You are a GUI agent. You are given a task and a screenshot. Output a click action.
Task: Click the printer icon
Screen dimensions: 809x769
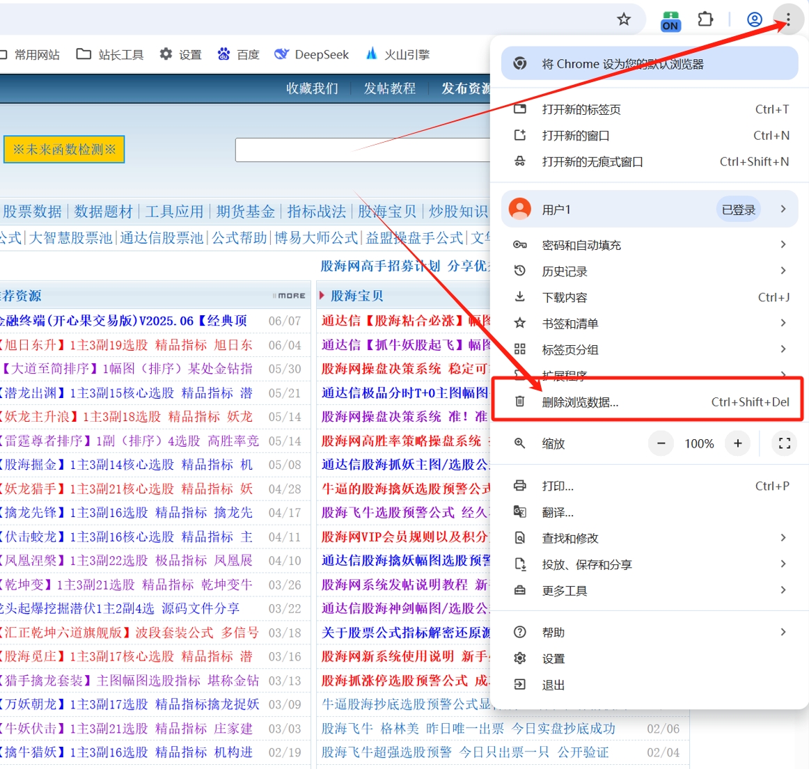tap(520, 485)
